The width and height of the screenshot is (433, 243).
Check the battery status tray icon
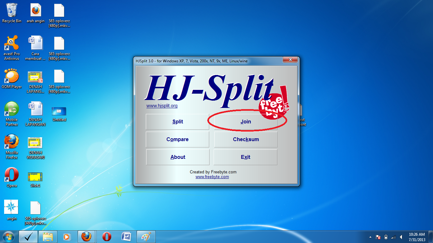click(386, 237)
